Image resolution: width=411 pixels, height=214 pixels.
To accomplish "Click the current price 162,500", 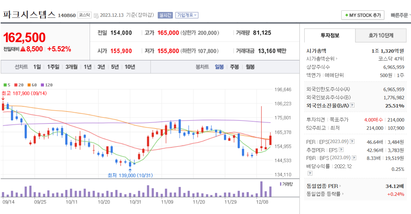I will coord(24,38).
